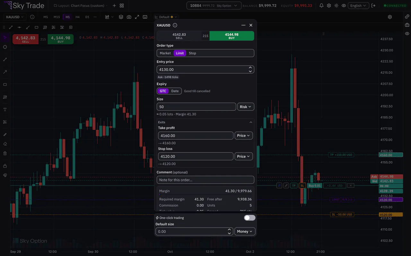Toggle the light/dark theme sun icon
Image resolution: width=411 pixels, height=256 pixels.
tap(336, 5)
